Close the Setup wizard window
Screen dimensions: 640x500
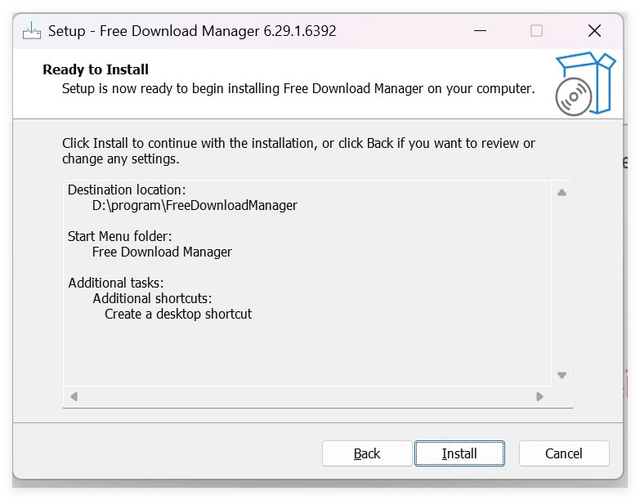click(594, 31)
